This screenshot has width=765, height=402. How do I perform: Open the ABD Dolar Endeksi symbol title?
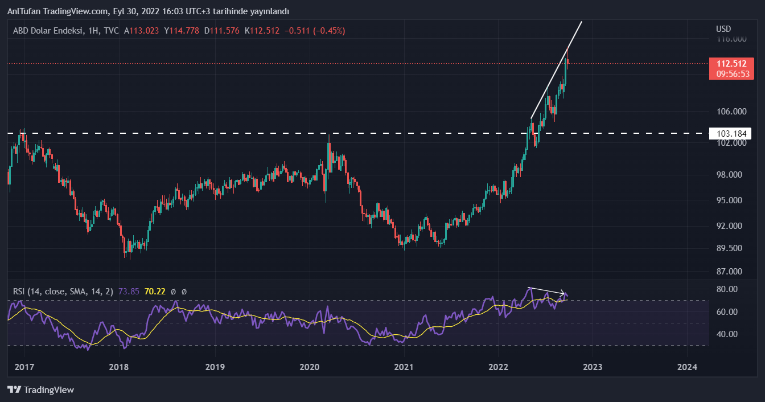click(46, 31)
